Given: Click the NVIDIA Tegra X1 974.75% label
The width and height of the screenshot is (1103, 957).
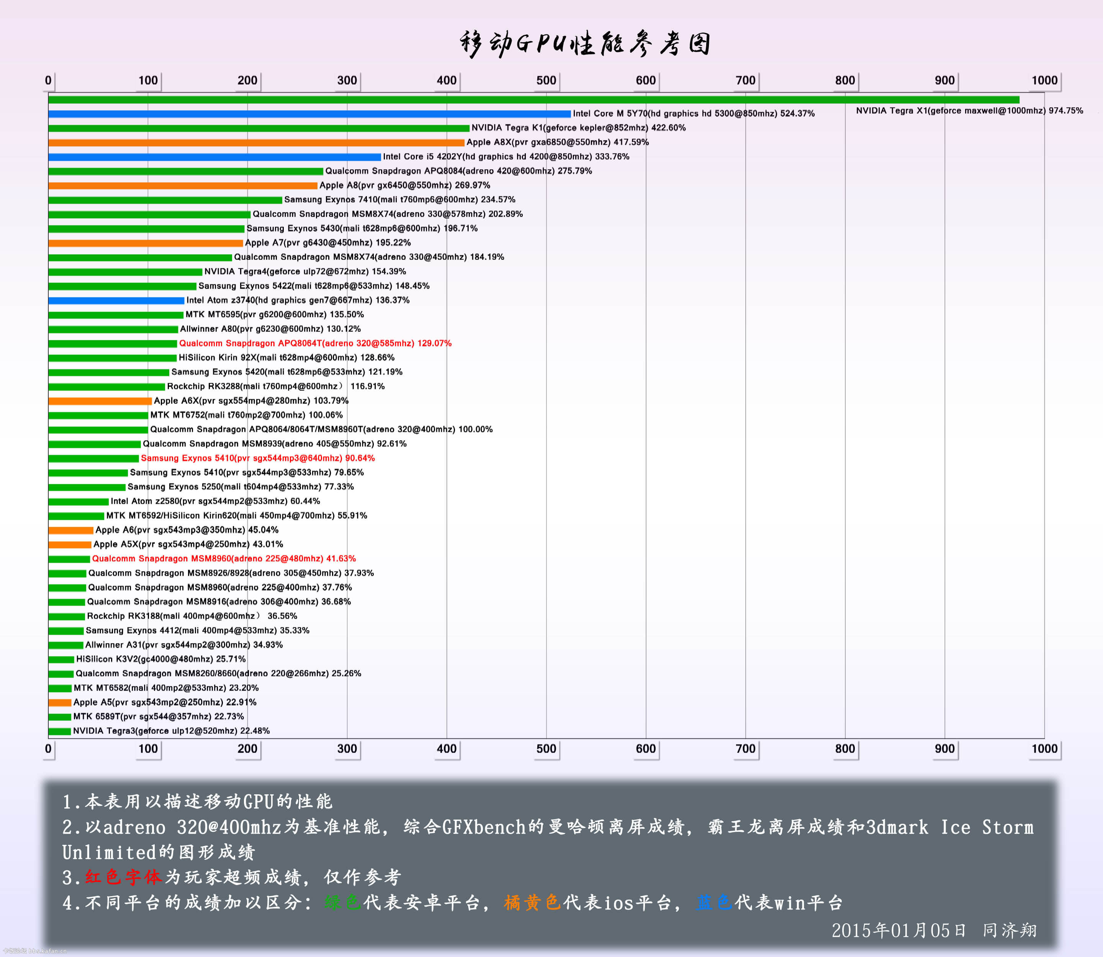Looking at the screenshot, I should pyautogui.click(x=969, y=111).
